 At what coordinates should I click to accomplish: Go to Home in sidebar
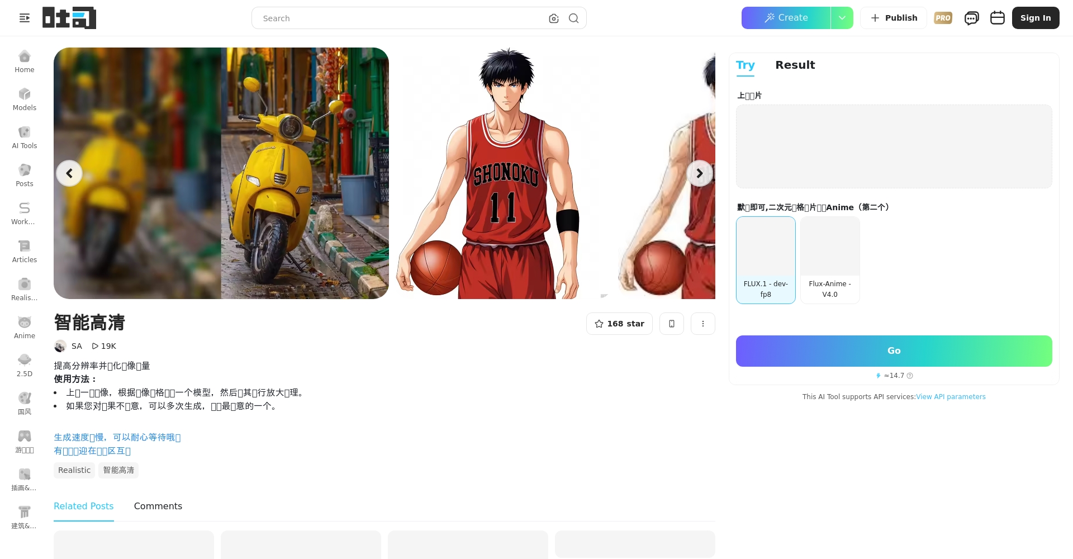point(25,62)
